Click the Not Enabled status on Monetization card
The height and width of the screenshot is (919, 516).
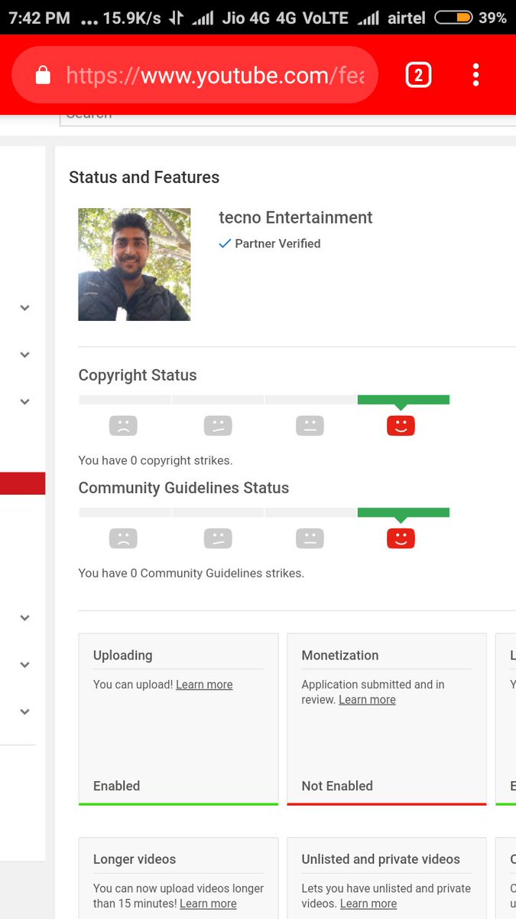pos(337,786)
